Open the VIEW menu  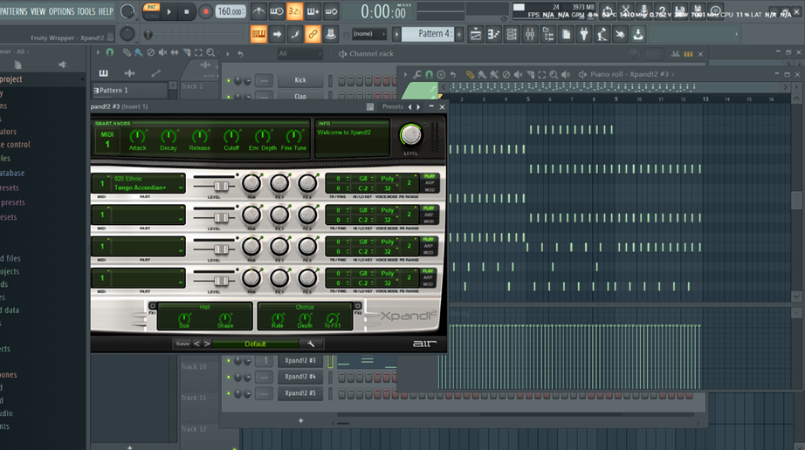coord(38,11)
